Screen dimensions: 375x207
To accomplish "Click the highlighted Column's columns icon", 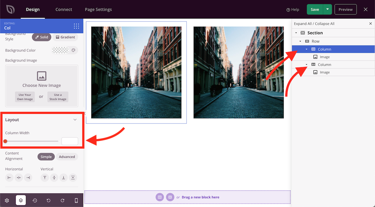I will tap(313, 49).
